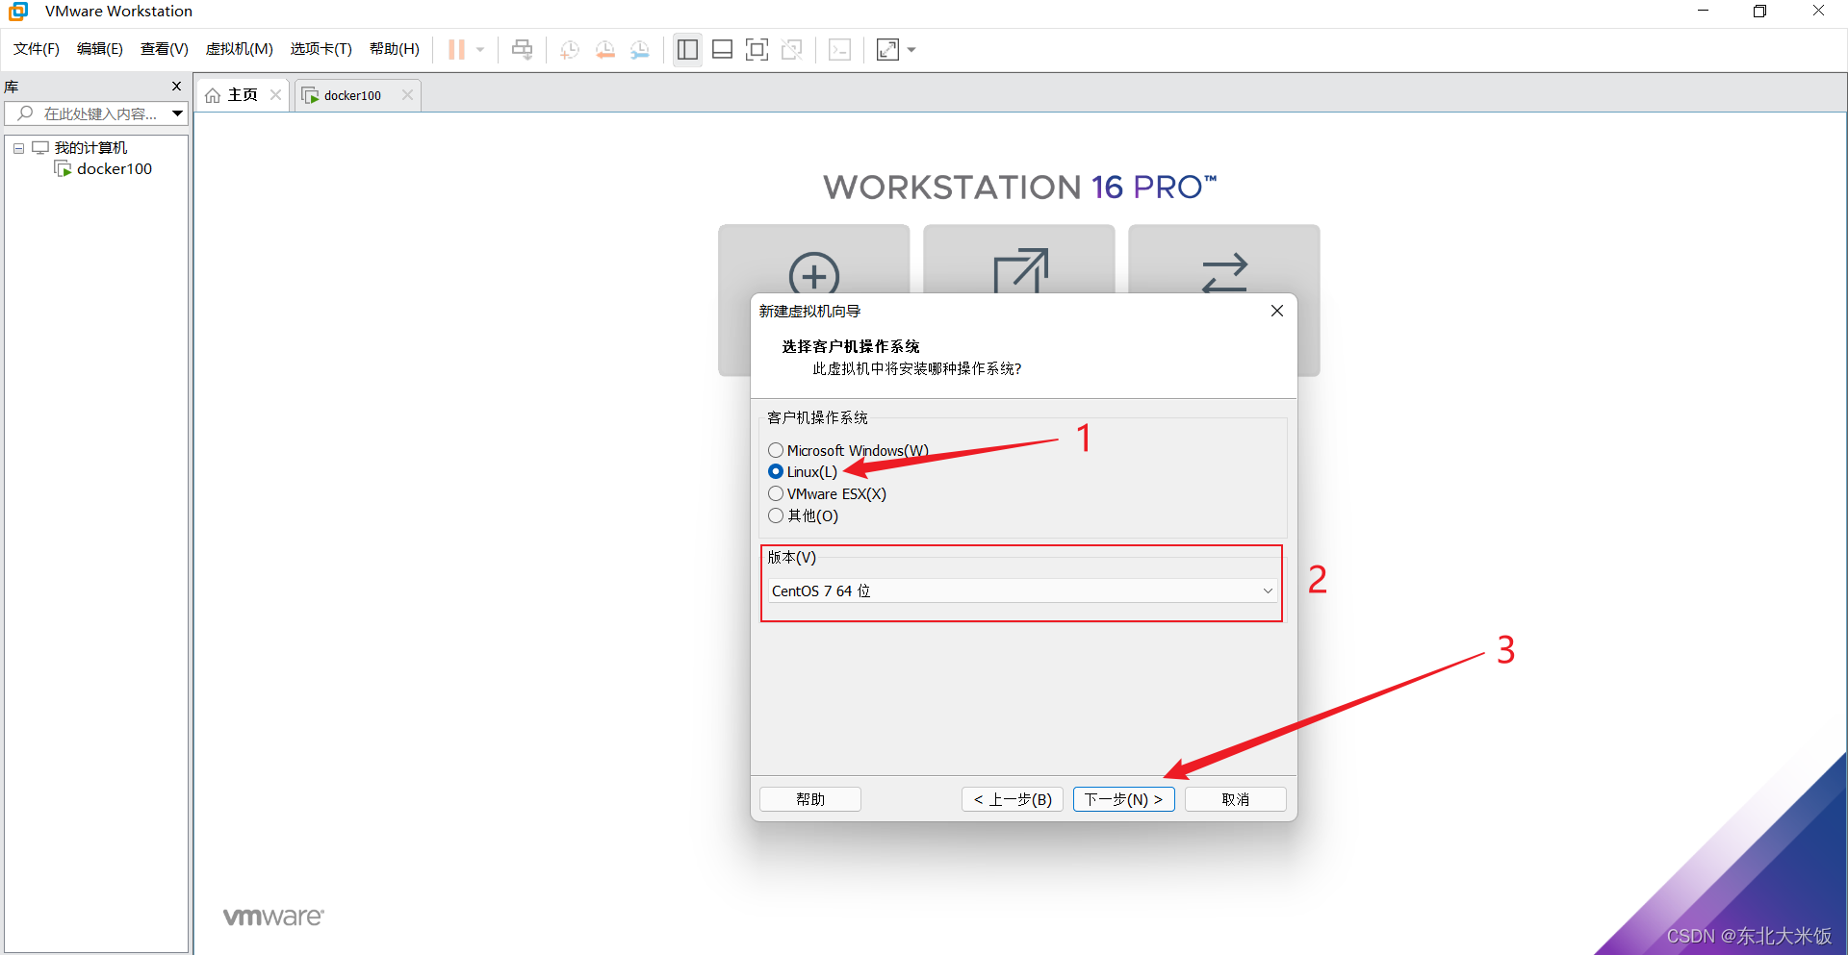Viewport: 1848px width, 955px height.
Task: Open the 文件(F) menu
Action: [37, 49]
